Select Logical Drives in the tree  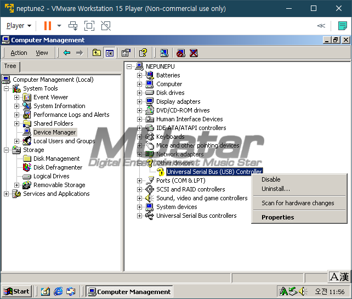click(51, 176)
